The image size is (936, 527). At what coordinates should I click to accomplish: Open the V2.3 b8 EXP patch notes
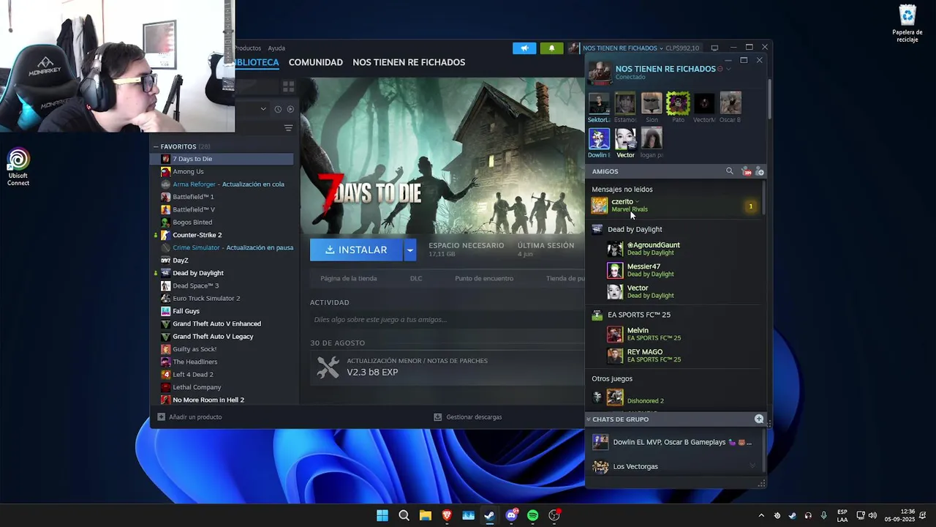click(x=372, y=372)
